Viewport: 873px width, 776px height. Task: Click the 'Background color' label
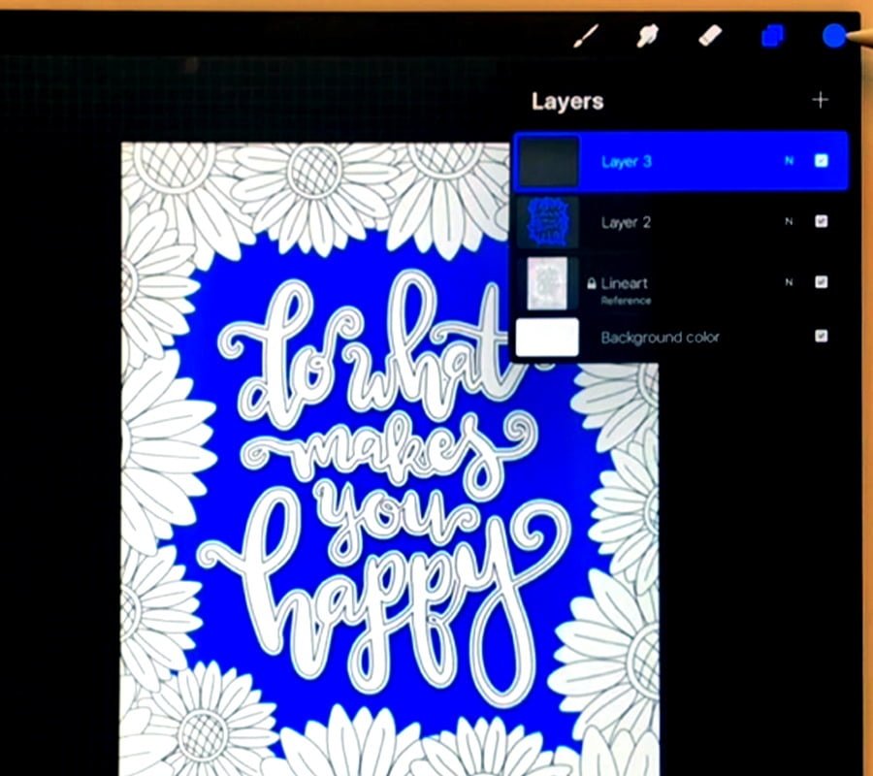(x=660, y=338)
